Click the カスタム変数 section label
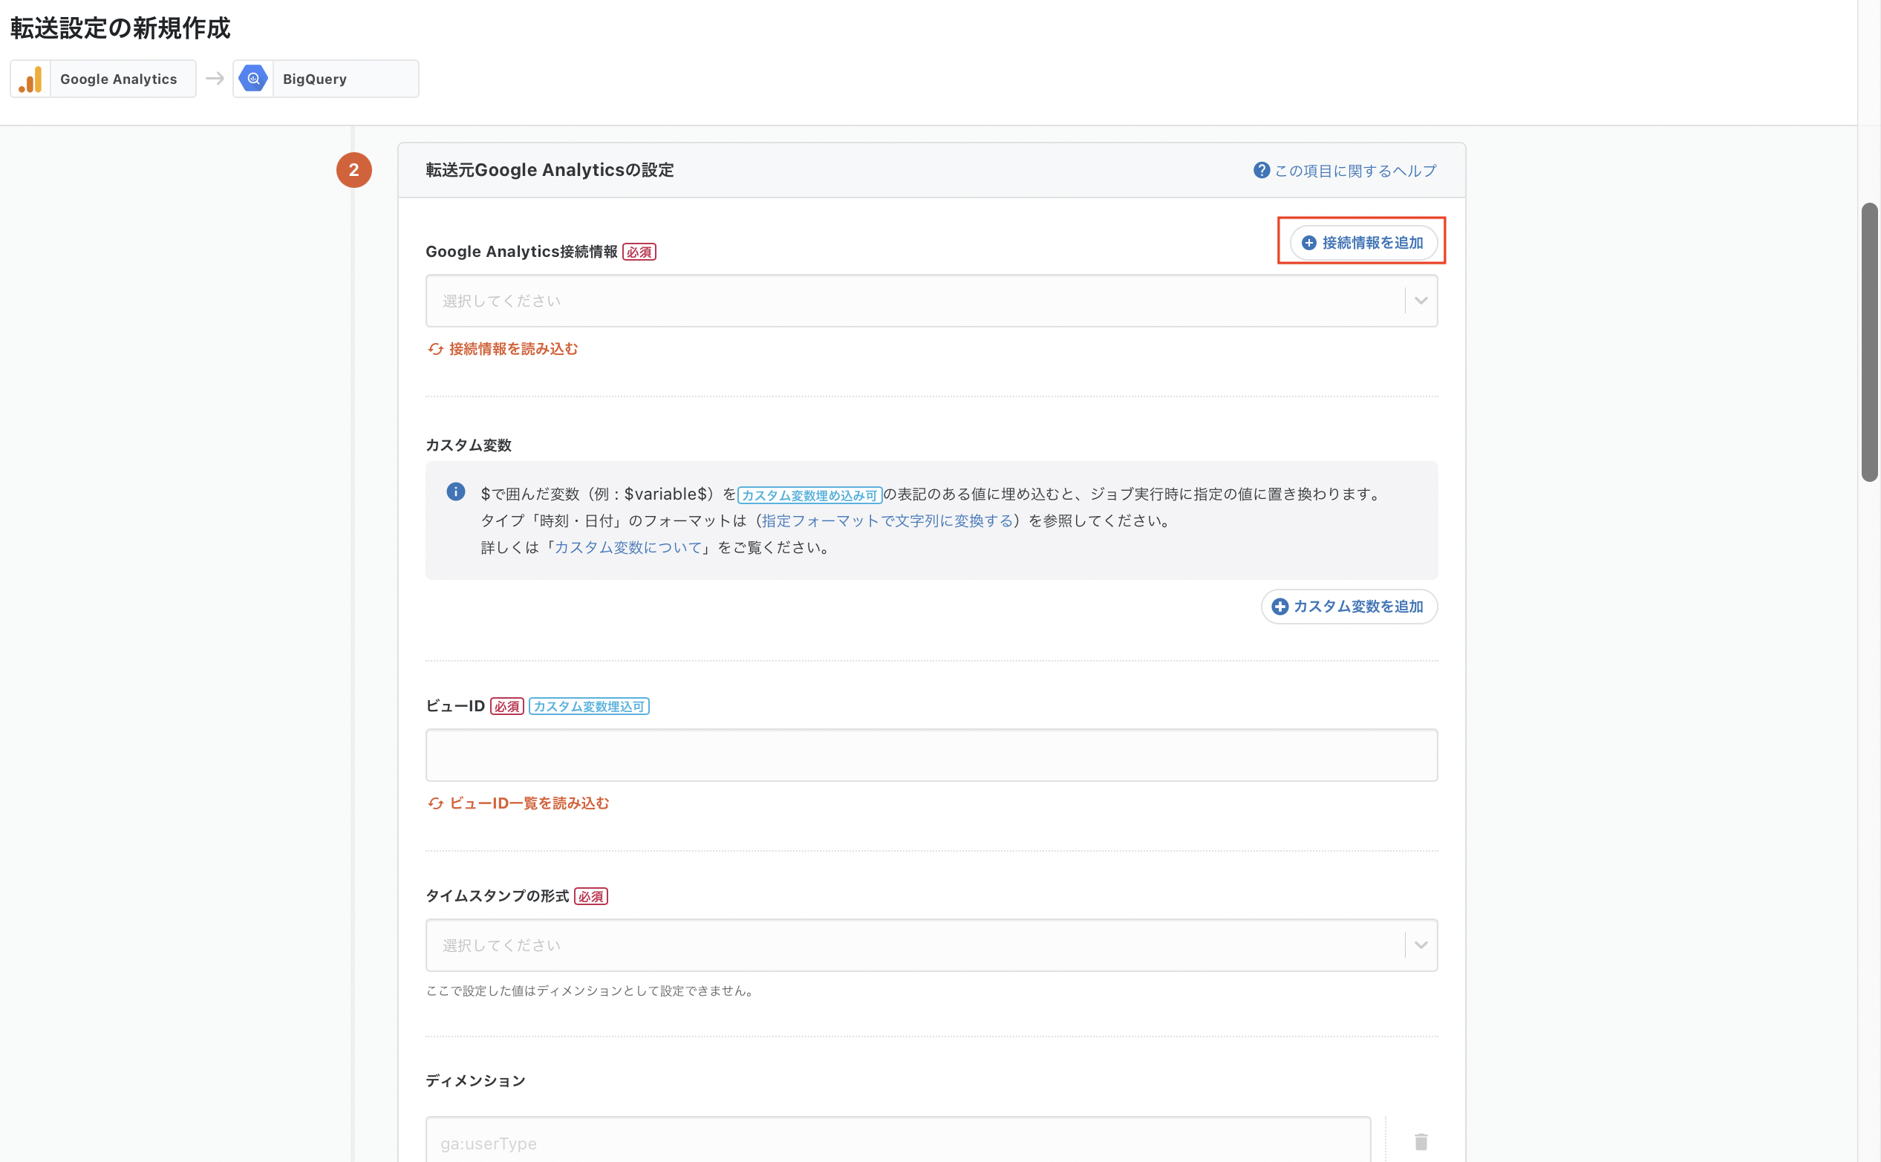The height and width of the screenshot is (1162, 1881). pyautogui.click(x=468, y=445)
